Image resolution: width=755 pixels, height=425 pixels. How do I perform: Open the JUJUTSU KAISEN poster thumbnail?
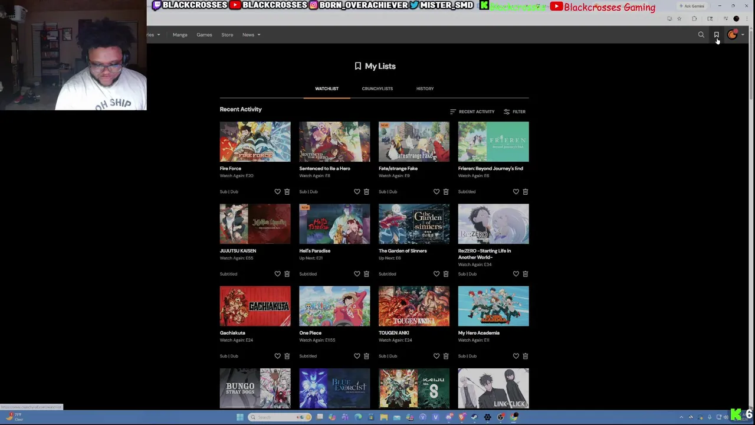[255, 224]
